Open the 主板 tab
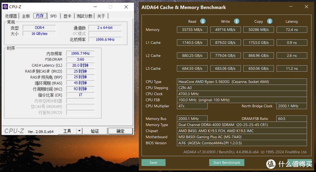 (26, 16)
